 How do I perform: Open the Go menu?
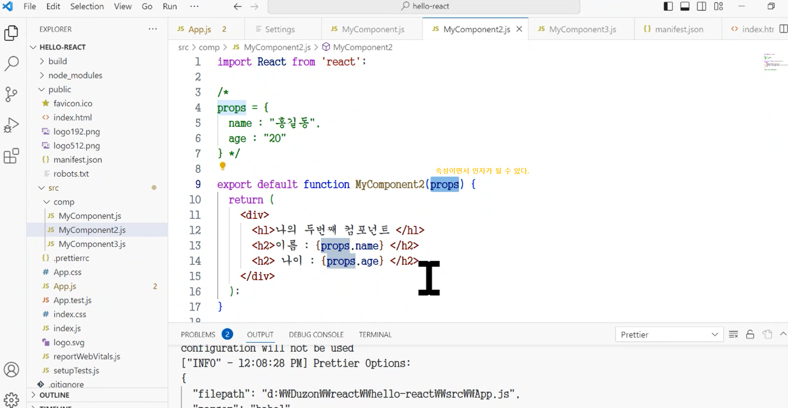coord(147,6)
